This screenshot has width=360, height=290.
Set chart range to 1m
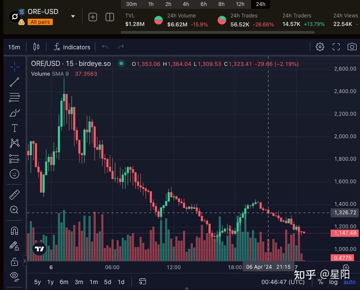pos(94,282)
